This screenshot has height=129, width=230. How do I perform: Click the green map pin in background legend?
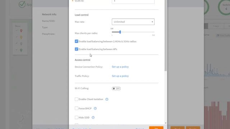pos(21,50)
